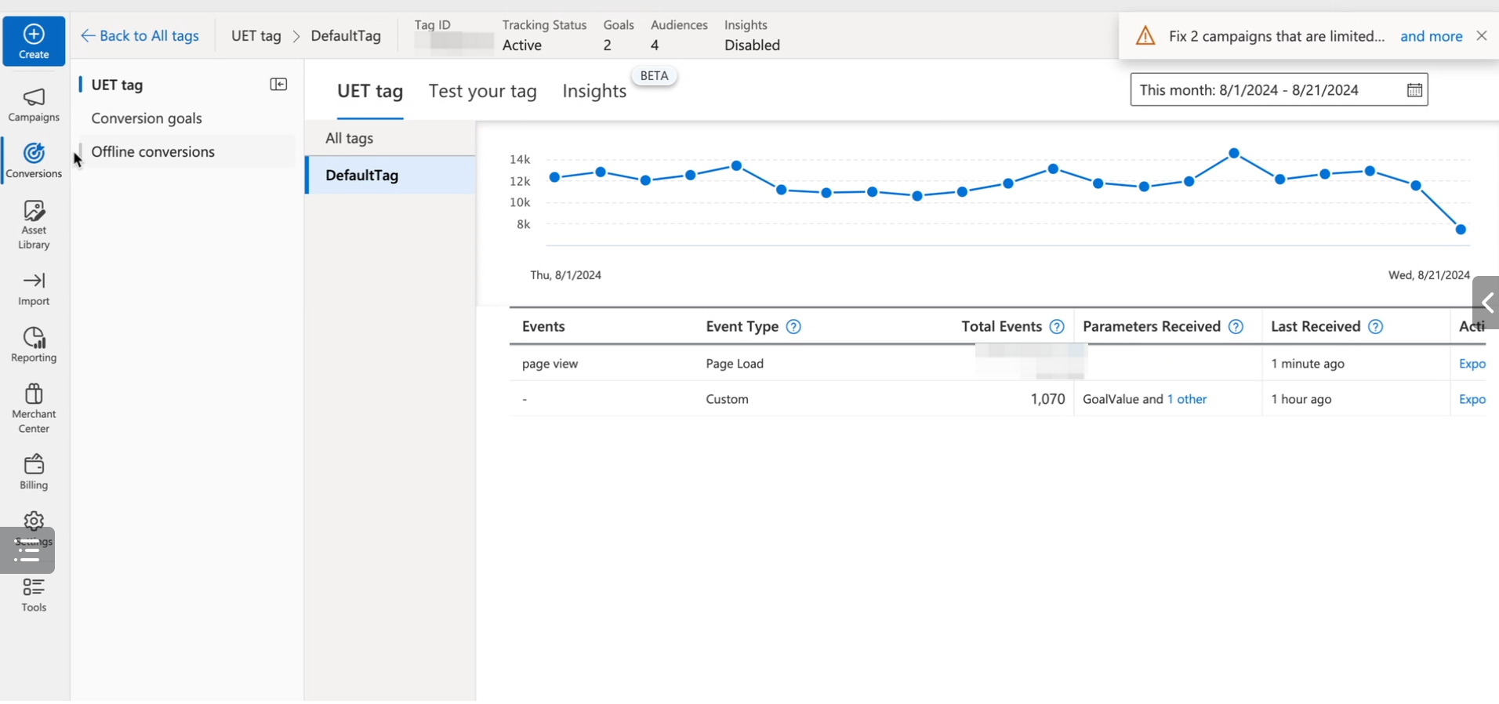Click UET tag breadcrumb
The height and width of the screenshot is (704, 1499).
click(x=256, y=36)
